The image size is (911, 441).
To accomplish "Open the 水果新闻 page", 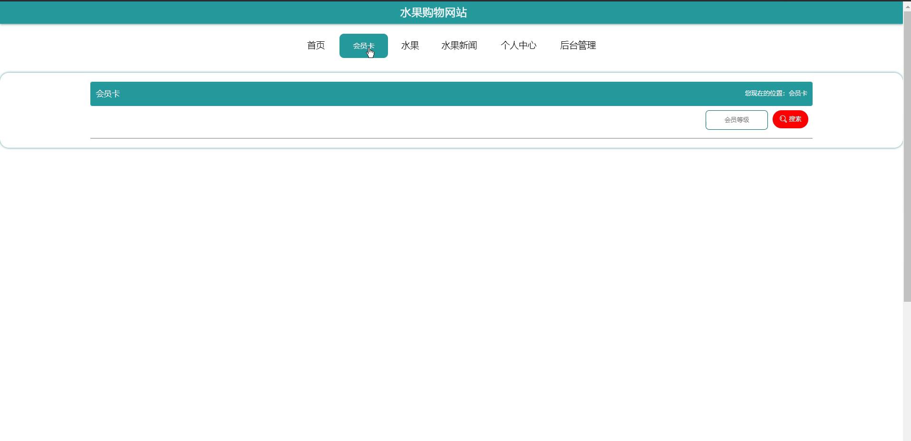I will coord(459,46).
